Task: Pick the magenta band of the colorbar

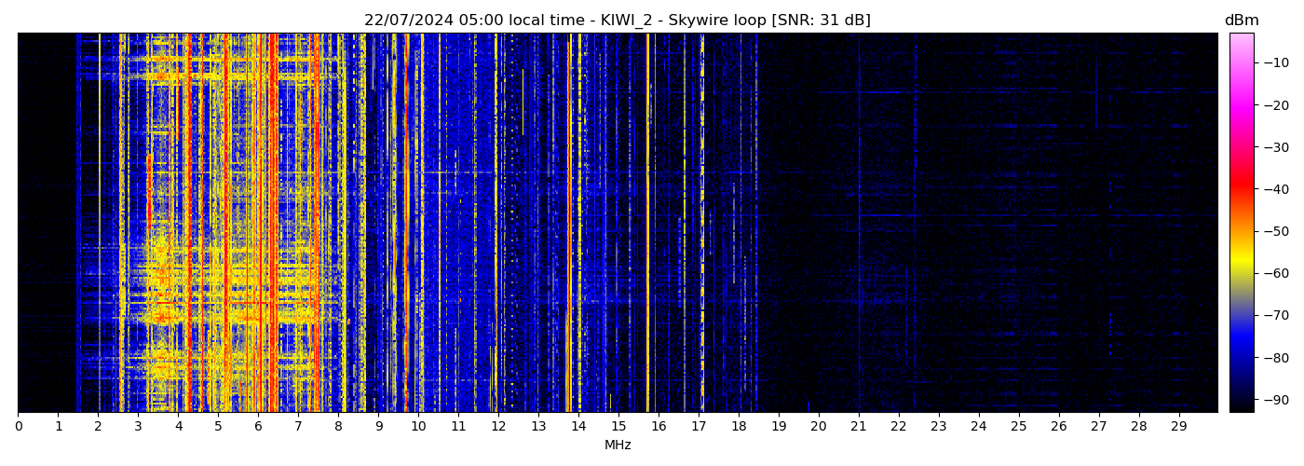Action: coord(1242,105)
